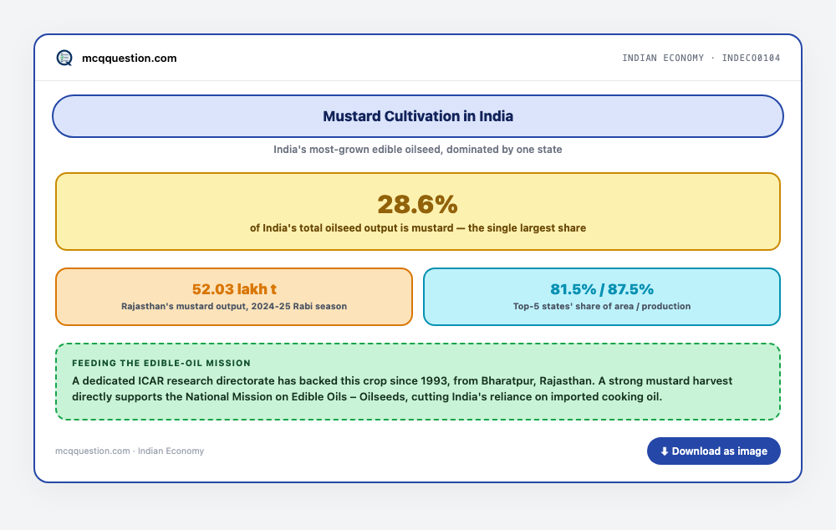Click the footer mcqquestion.com · Indian Economy text

click(130, 451)
